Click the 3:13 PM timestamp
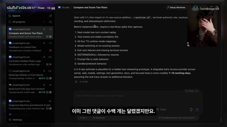227x127 pixels. [83, 82]
